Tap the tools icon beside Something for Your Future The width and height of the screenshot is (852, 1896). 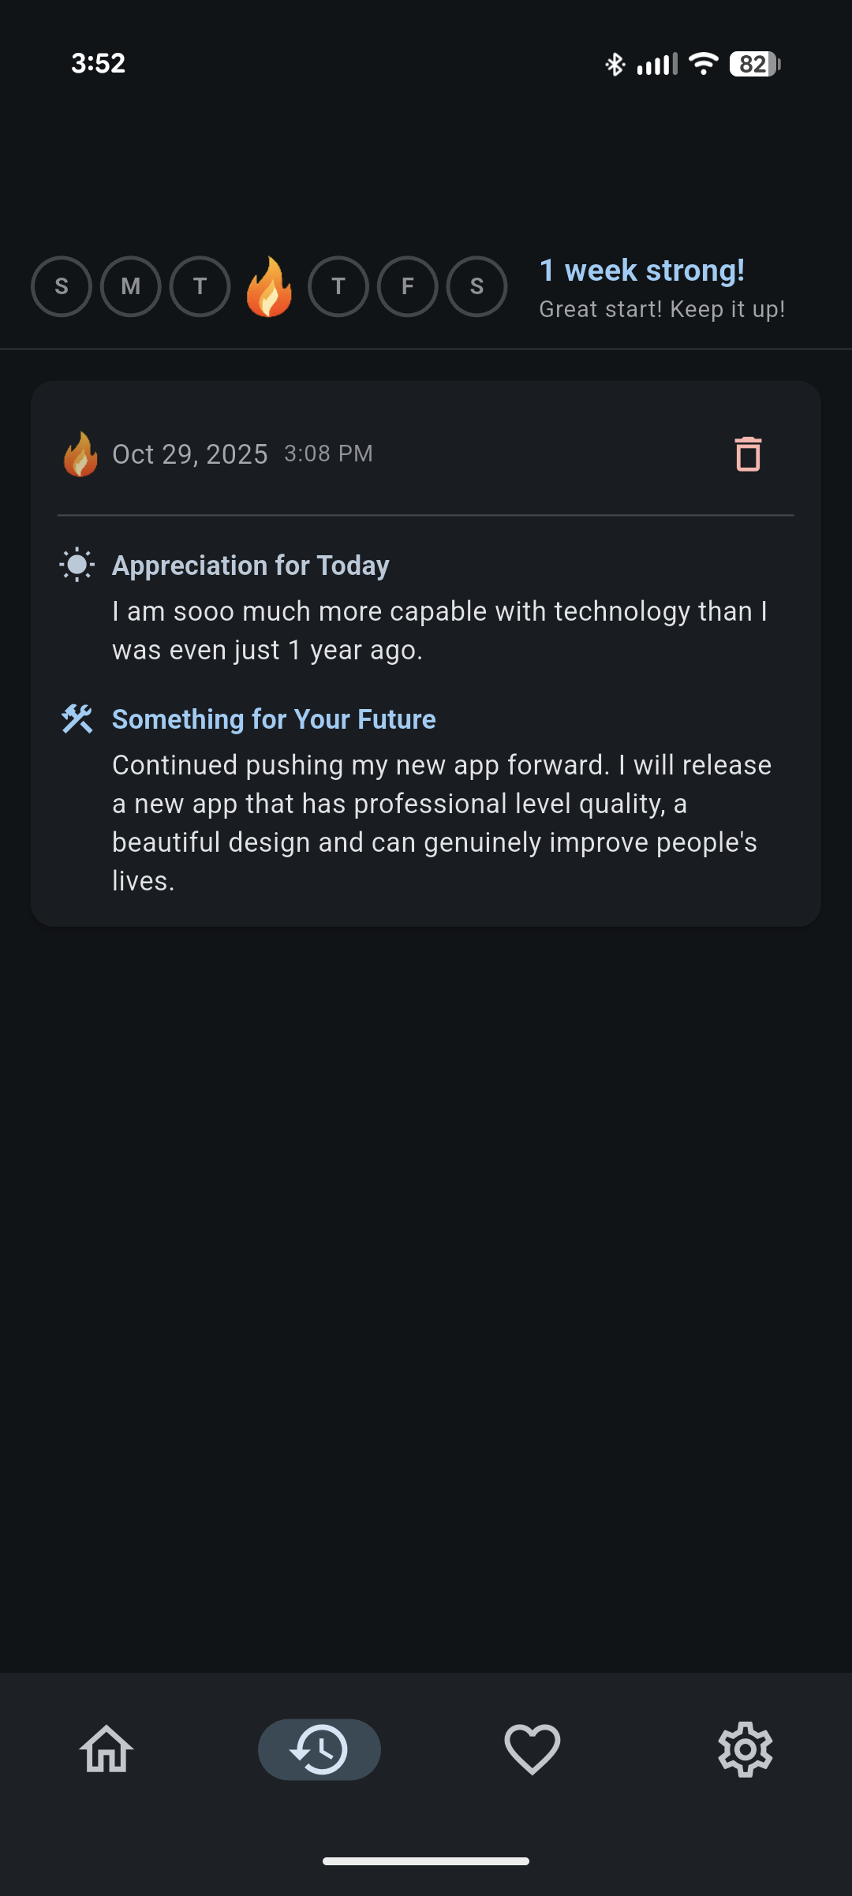pos(77,718)
